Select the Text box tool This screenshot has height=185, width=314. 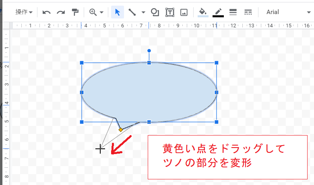pyautogui.click(x=169, y=12)
